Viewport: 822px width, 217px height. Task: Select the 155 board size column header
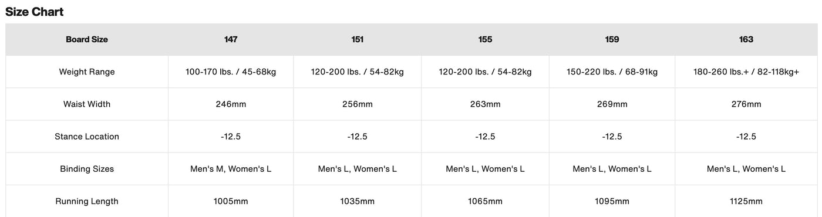coord(485,39)
